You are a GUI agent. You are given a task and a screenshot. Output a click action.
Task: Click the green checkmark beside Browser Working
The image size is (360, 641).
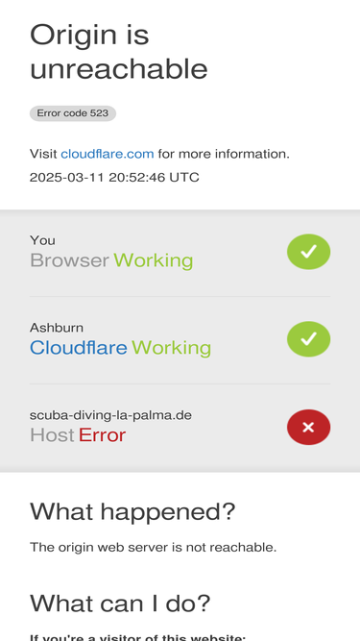(x=308, y=252)
